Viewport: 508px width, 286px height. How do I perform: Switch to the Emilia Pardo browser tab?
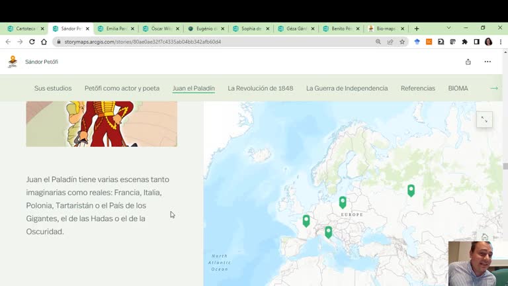116,29
